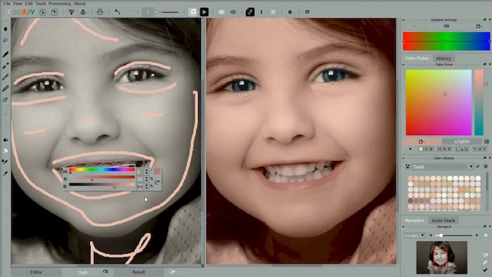
Task: Click the green midpoint gradient stop
Action: (446, 41)
